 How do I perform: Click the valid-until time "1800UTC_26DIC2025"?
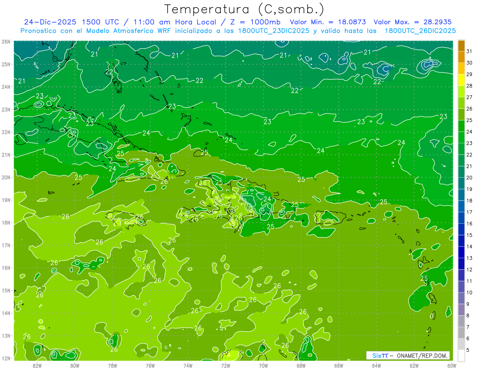pyautogui.click(x=420, y=31)
